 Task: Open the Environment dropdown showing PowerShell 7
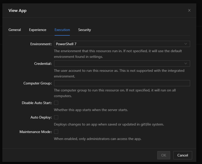(122, 44)
